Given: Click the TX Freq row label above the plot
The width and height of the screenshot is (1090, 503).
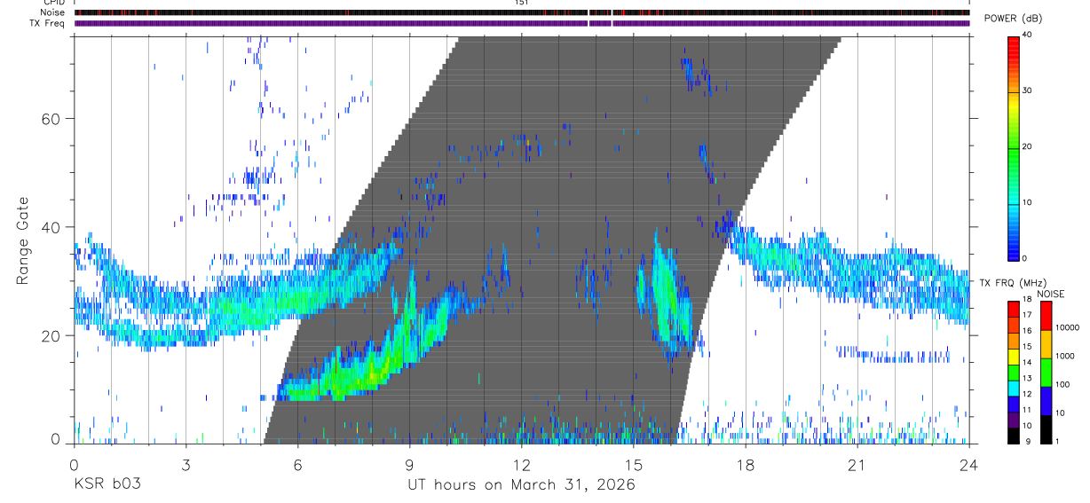Looking at the screenshot, I should pos(49,23).
